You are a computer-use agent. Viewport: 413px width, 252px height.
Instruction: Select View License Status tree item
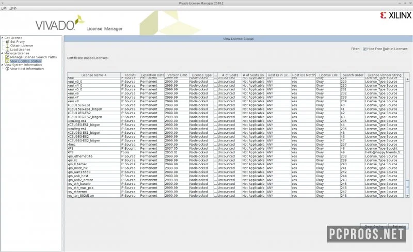(x=25, y=61)
